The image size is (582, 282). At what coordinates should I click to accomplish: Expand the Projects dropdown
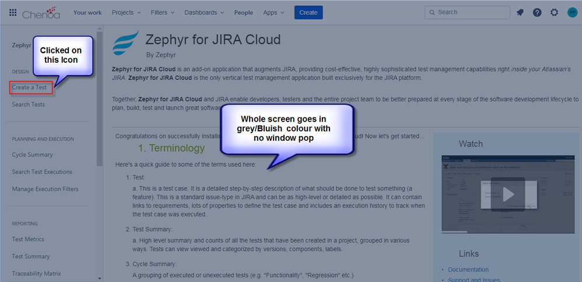(x=127, y=12)
